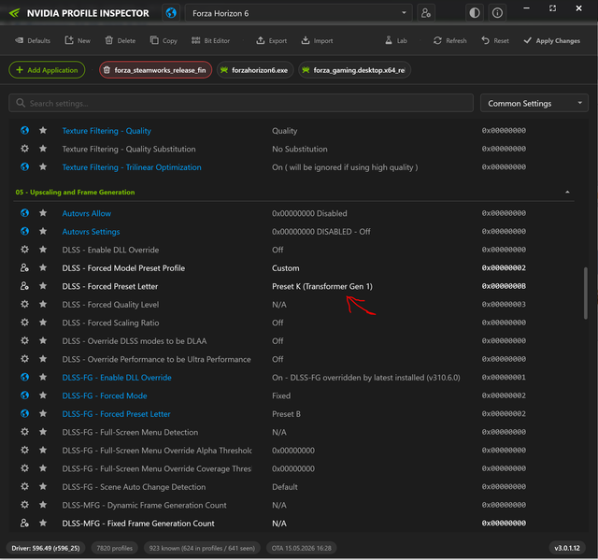The width and height of the screenshot is (598, 560).
Task: Create a New profile
Action: pos(78,41)
